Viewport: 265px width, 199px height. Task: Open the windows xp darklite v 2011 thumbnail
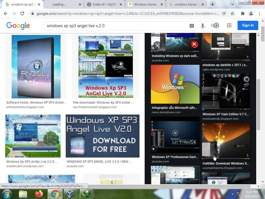pos(226,47)
